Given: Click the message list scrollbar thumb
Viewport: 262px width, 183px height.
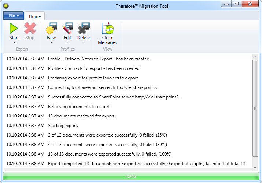Looking at the screenshot, I should (255, 108).
